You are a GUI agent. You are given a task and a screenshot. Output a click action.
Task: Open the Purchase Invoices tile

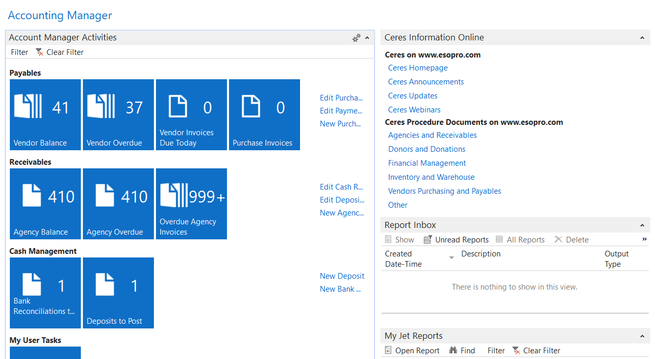click(264, 114)
